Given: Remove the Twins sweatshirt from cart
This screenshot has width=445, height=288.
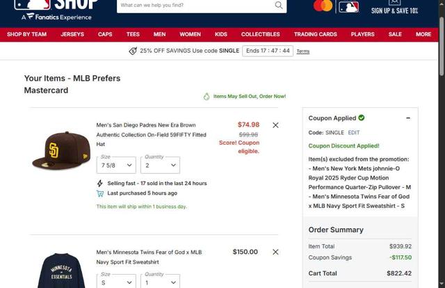Looking at the screenshot, I should click(275, 252).
